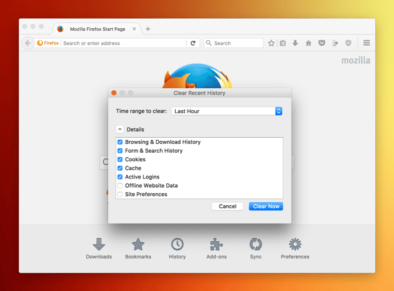
Task: Bookmark this page with the star icon
Action: (271, 43)
